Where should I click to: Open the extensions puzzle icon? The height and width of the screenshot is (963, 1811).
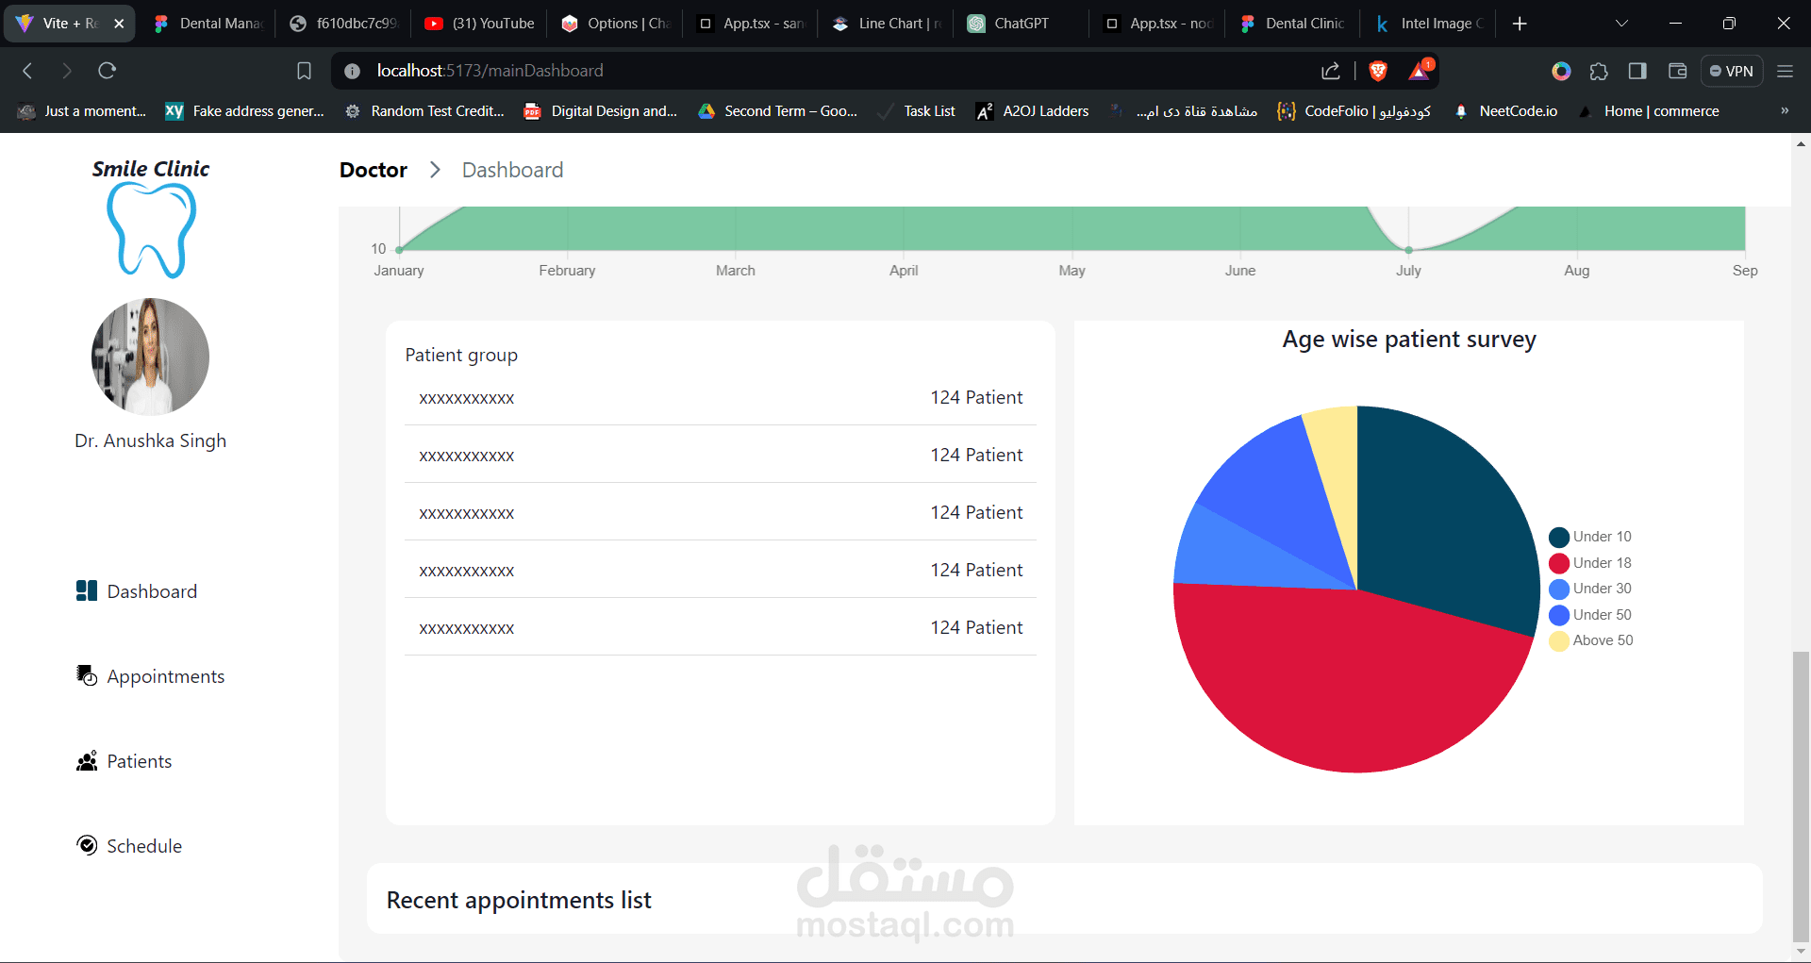1599,71
